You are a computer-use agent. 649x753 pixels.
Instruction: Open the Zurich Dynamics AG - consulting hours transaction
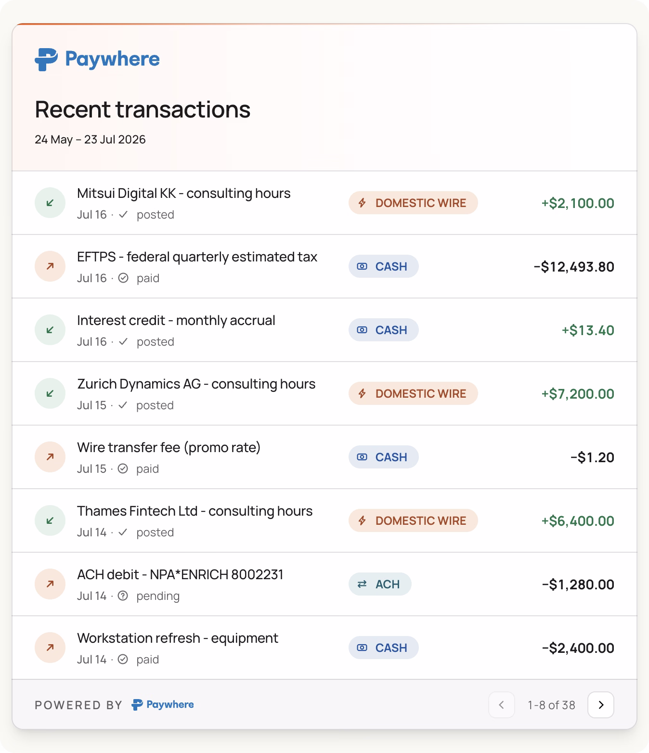tap(324, 393)
